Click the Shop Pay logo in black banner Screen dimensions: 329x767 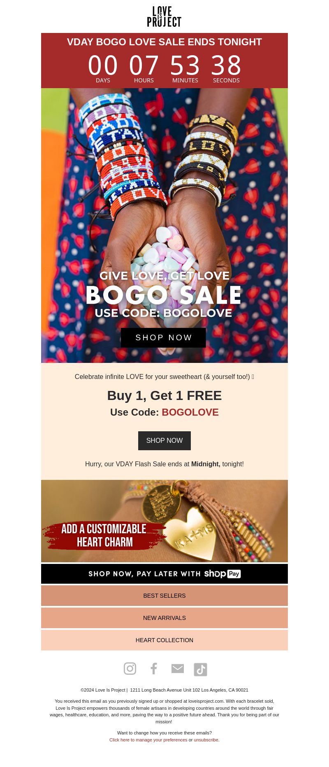tap(222, 574)
